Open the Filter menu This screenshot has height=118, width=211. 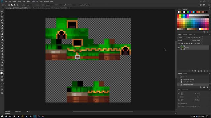(33, 1)
